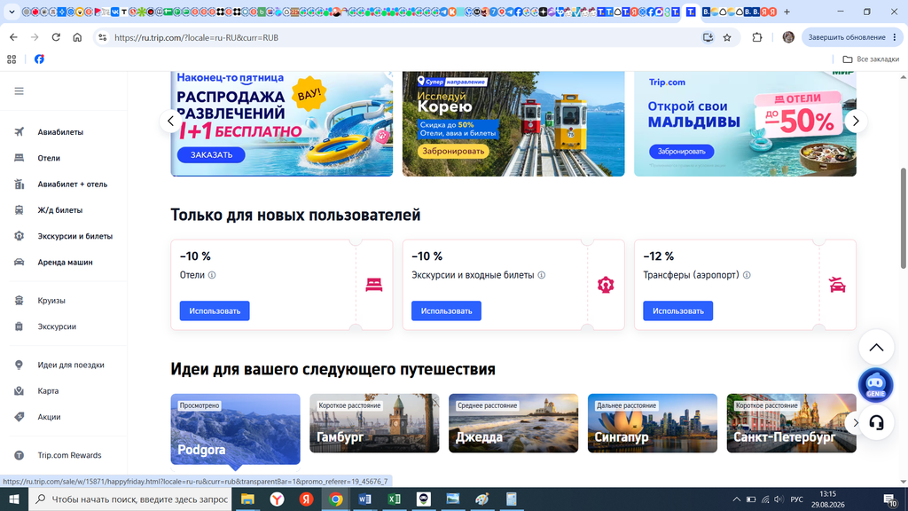The image size is (908, 511).
Task: Show previous promo banner
Action: 171,121
